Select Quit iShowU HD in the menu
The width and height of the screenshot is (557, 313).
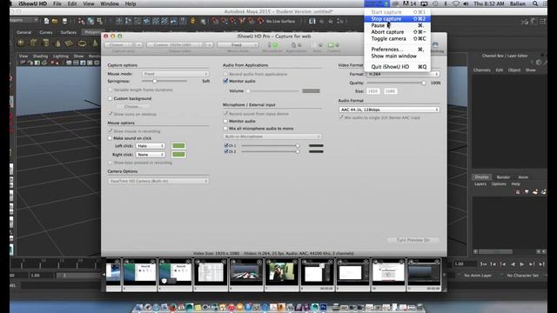(x=398, y=67)
